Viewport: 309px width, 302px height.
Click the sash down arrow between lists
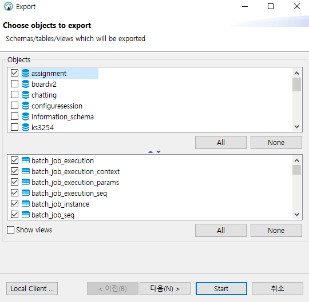159,152
